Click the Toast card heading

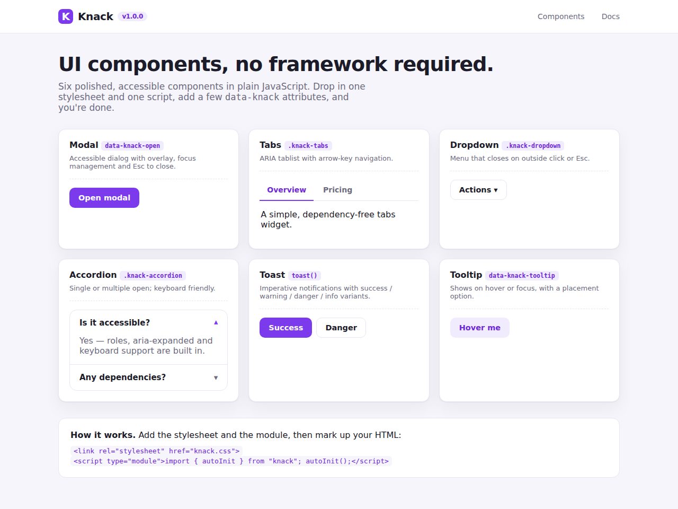[272, 275]
